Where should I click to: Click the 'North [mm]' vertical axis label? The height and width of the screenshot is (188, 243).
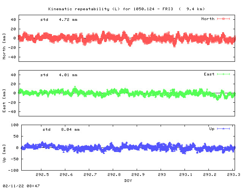(4, 46)
